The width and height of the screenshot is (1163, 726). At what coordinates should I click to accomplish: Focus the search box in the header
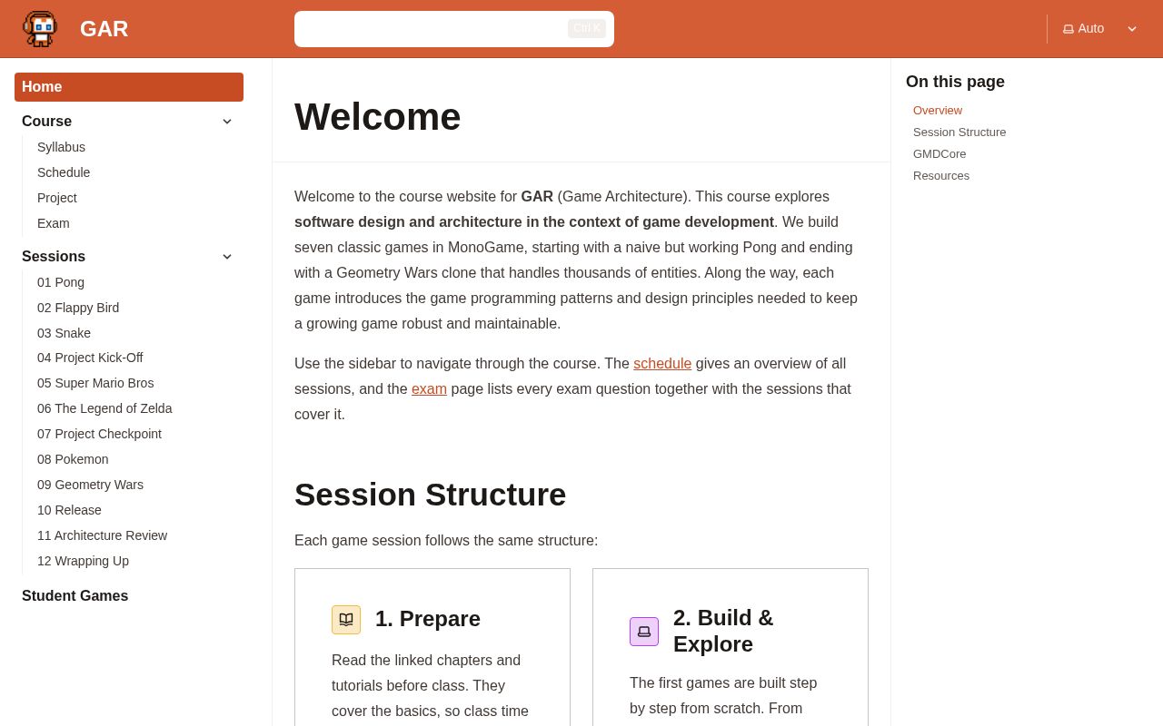tap(454, 29)
